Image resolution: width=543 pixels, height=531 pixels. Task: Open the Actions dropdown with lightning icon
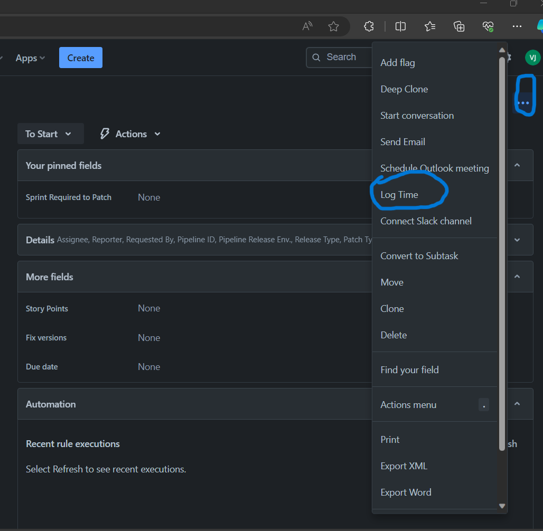tap(130, 134)
